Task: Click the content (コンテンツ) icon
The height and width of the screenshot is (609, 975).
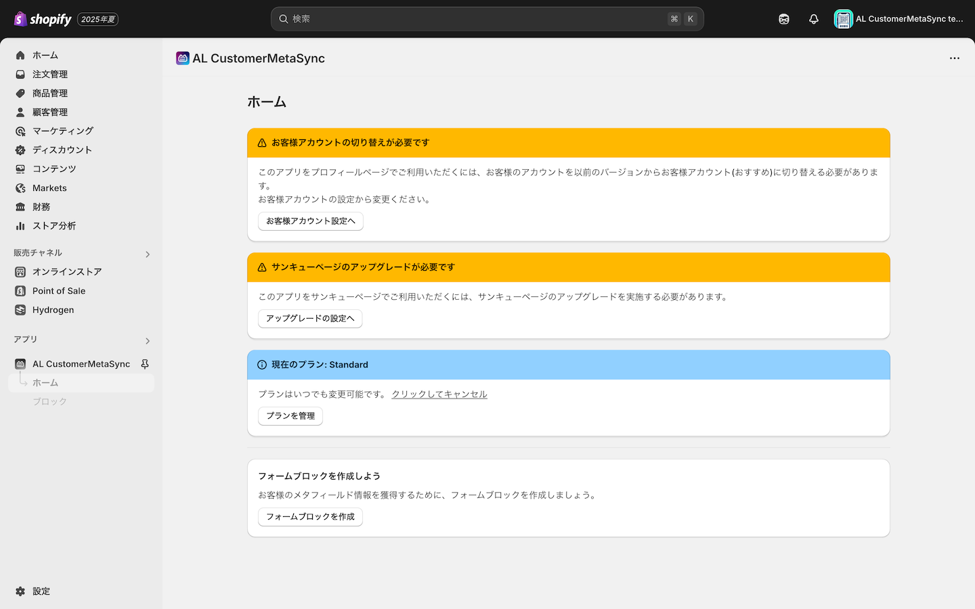Action: (20, 169)
